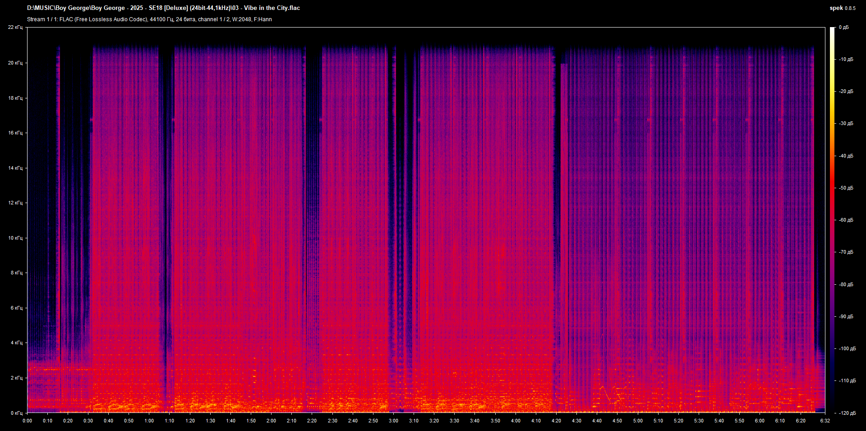Pick the 1:30 time axis label
The image size is (866, 431).
pos(211,421)
